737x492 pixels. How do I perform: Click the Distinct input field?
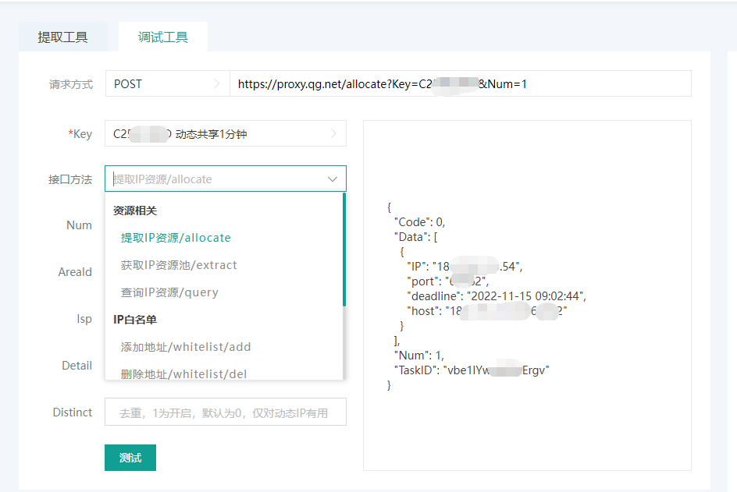(x=225, y=412)
